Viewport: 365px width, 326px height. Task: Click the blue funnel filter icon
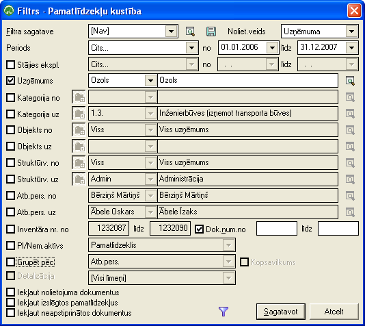224,312
